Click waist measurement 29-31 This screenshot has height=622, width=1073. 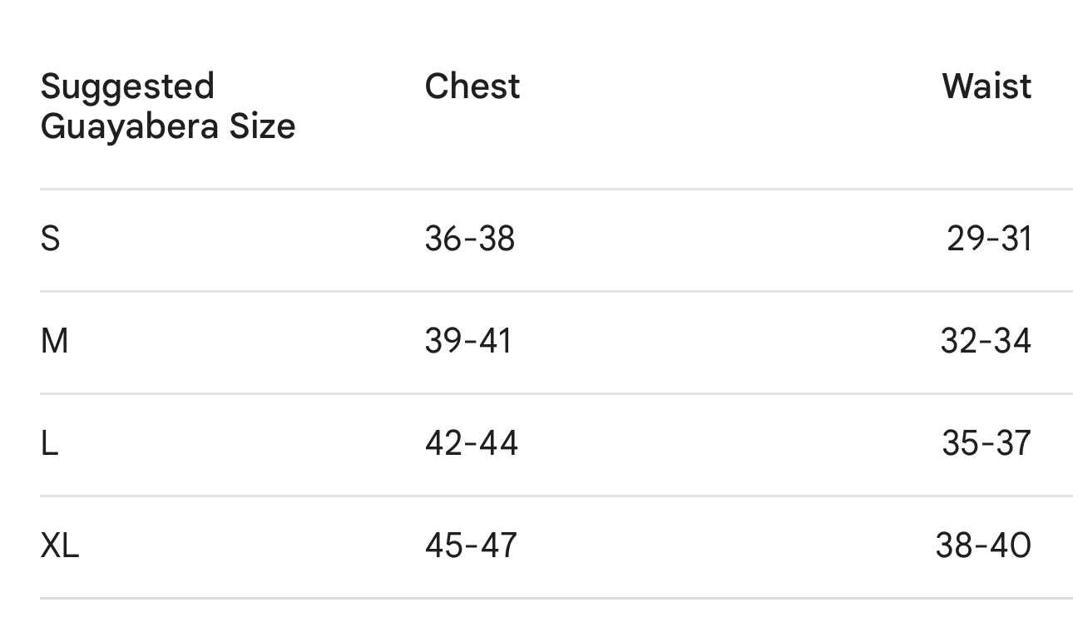(x=989, y=239)
